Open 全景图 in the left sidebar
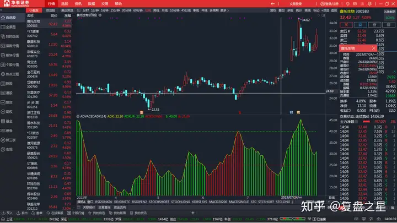The width and height of the screenshot is (397, 223). click(9, 27)
